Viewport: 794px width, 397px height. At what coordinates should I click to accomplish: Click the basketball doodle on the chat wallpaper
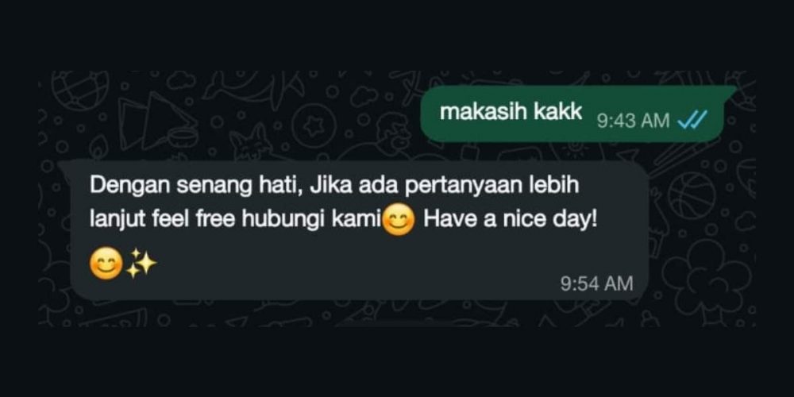[692, 196]
